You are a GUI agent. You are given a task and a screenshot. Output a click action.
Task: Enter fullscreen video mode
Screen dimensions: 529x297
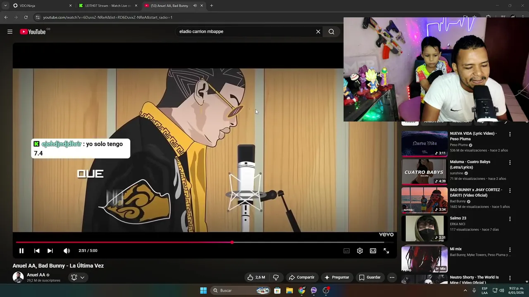(386, 251)
